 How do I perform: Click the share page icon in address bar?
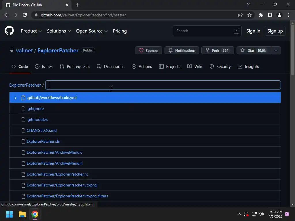[240, 15]
